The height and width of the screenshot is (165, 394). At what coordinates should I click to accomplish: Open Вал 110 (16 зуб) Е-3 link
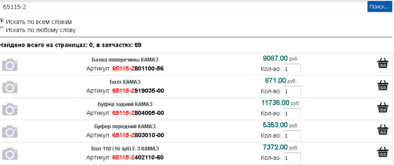[125, 148]
